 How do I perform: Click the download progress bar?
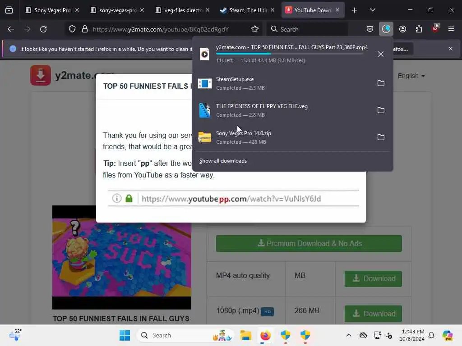pos(290,54)
